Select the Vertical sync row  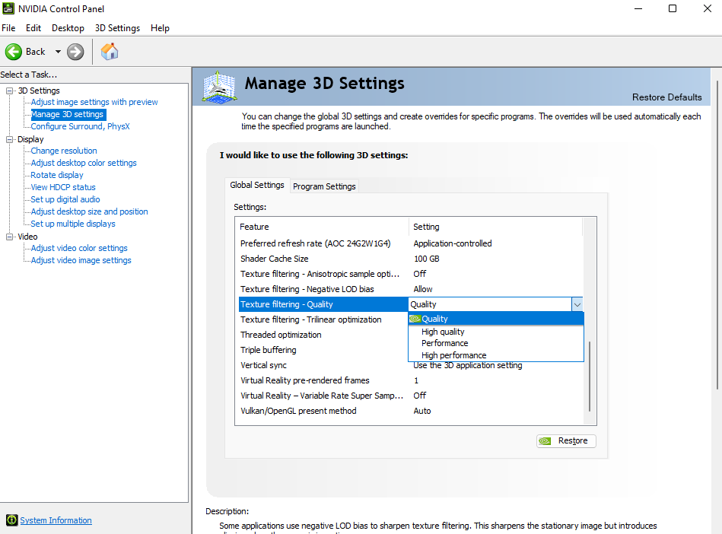(411, 365)
